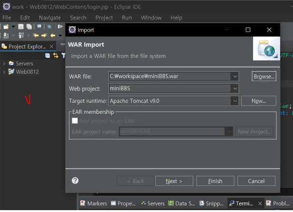Click the Open Terminal toolbar icon
This screenshot has height=212, width=293.
pos(39,27)
